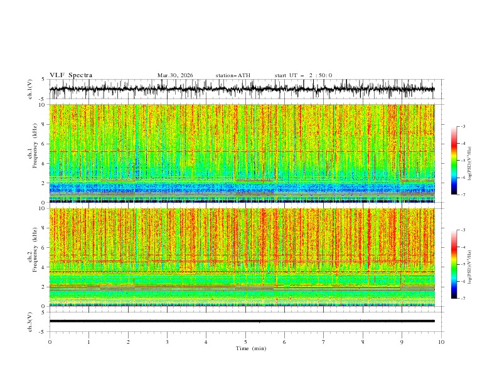Screen dimensions: 497x384
Task: Click the "10" kHz tick of ch.2 spectrogram
Action: [42, 208]
